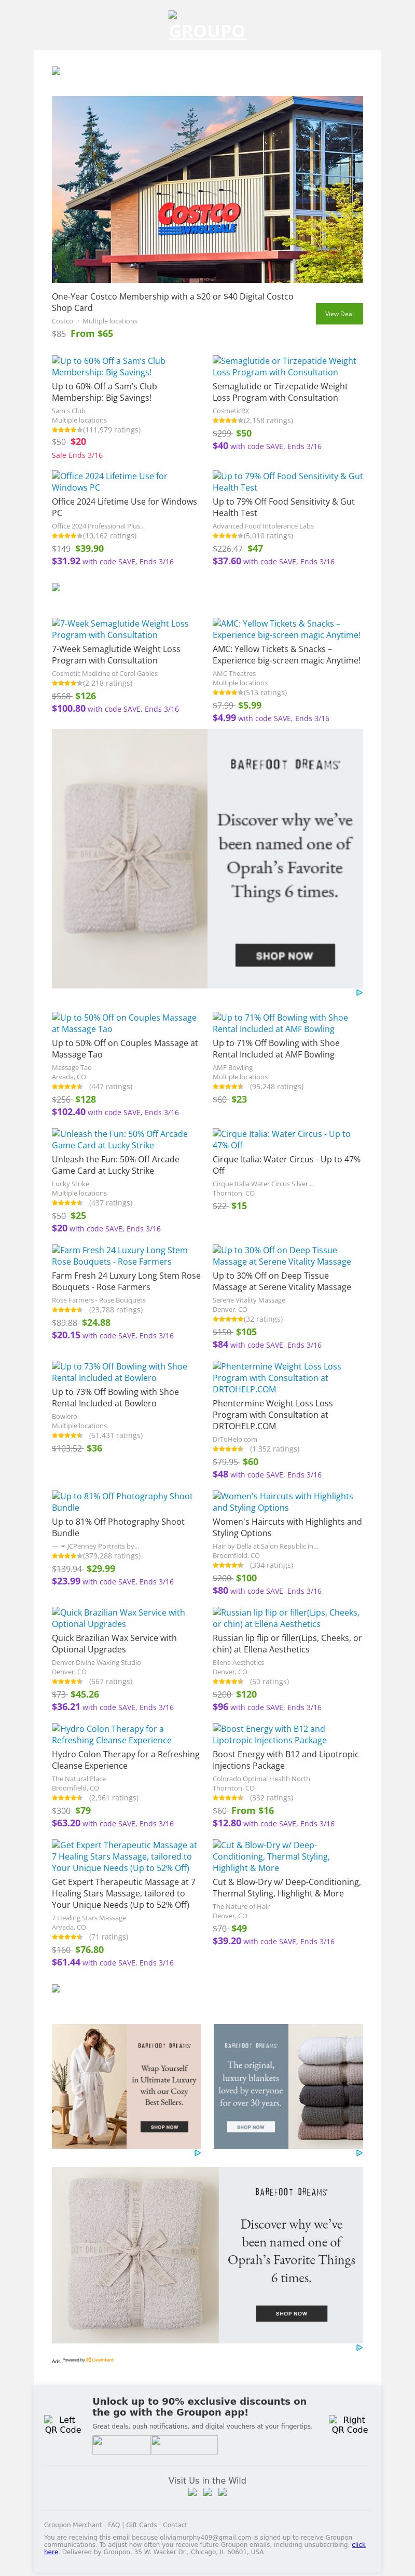The image size is (415, 2576).
Task: Click the AdChoices icon under the first Barefoot Dreams ad
Action: point(359,993)
